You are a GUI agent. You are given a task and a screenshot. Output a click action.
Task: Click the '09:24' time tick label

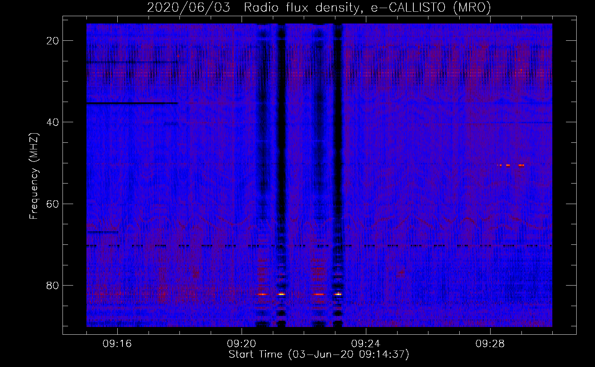click(366, 344)
